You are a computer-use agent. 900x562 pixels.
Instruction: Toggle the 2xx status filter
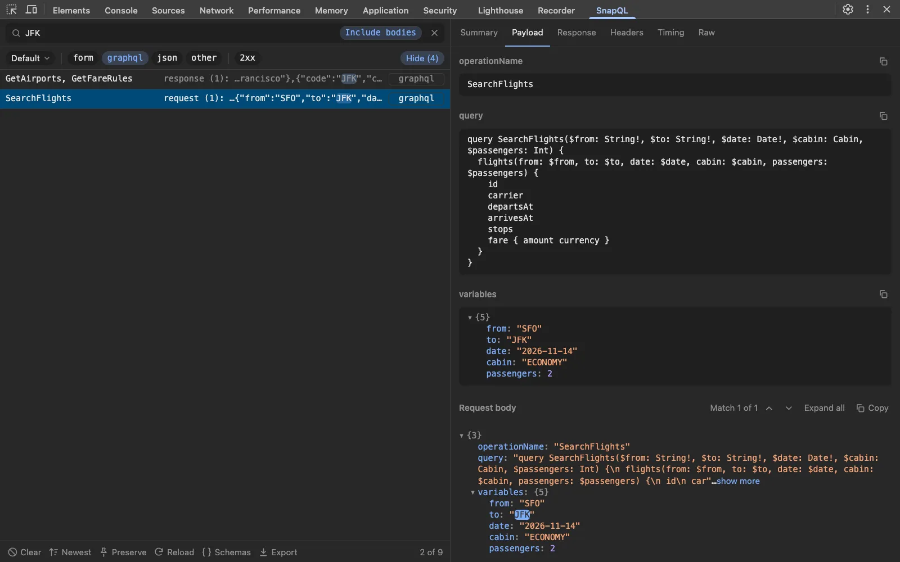(247, 58)
